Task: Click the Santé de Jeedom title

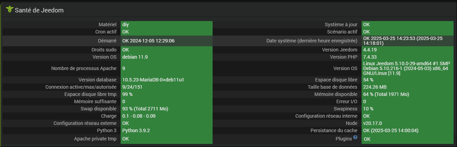Action: tap(39, 10)
